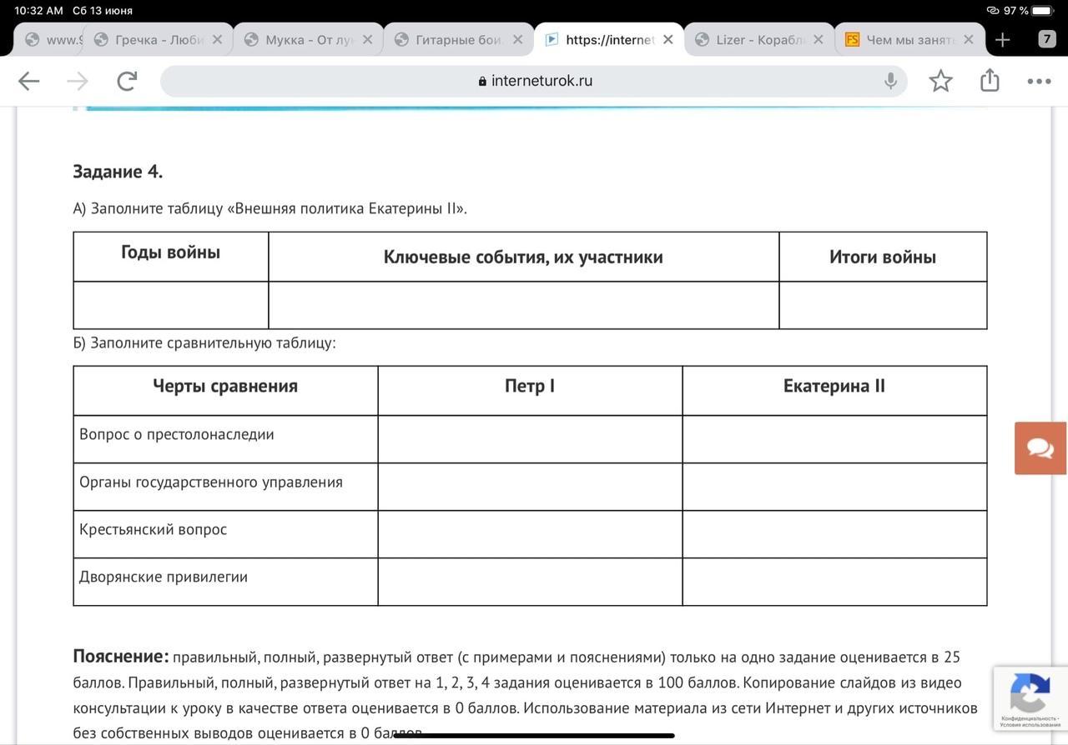Open the three-dot browser menu
Screen dimensions: 1068x745
pos(1039,81)
